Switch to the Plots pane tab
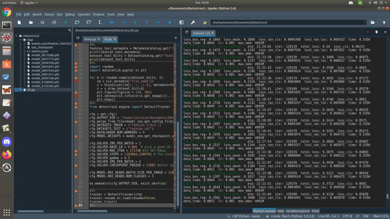The image size is (390, 219). pyautogui.click(x=315, y=211)
